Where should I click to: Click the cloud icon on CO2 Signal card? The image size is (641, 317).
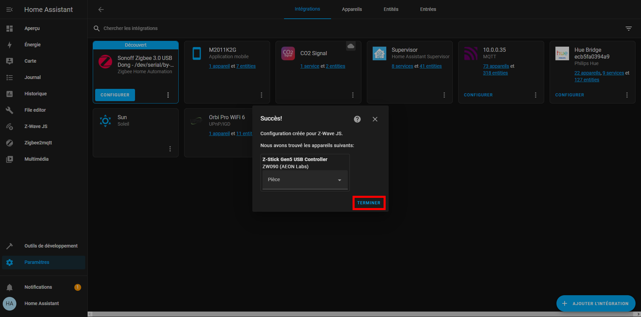pyautogui.click(x=351, y=46)
